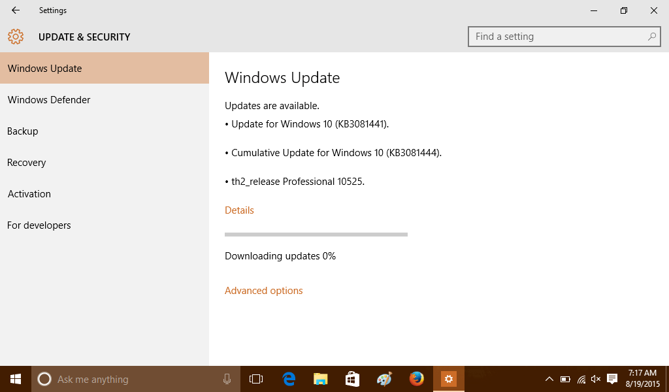Go to the Activation section
This screenshot has height=392, width=669.
(x=105, y=193)
